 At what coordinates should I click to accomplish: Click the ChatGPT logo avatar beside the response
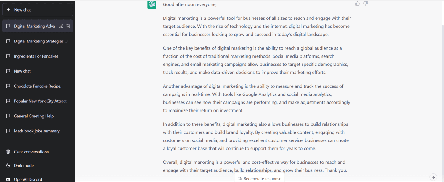[152, 4]
